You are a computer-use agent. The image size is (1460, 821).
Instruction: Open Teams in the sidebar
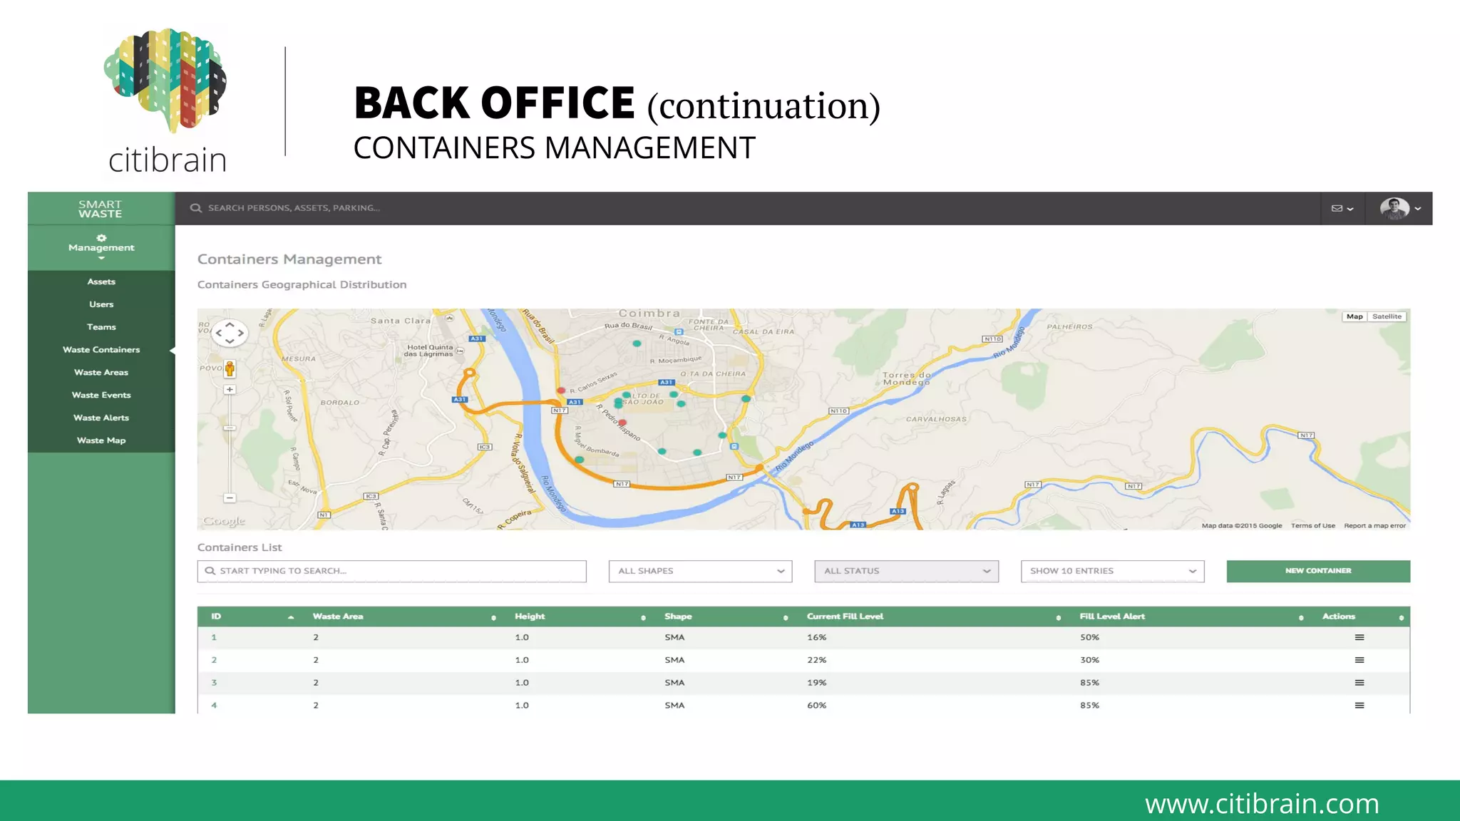click(x=101, y=327)
